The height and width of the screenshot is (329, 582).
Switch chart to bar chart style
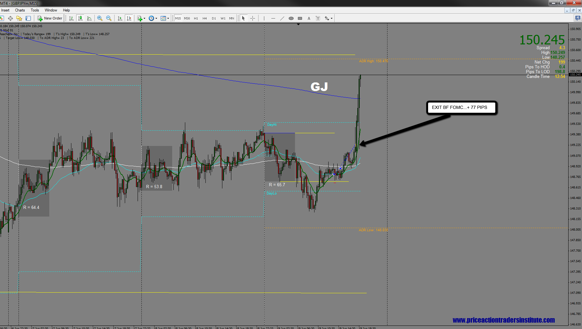pyautogui.click(x=71, y=18)
